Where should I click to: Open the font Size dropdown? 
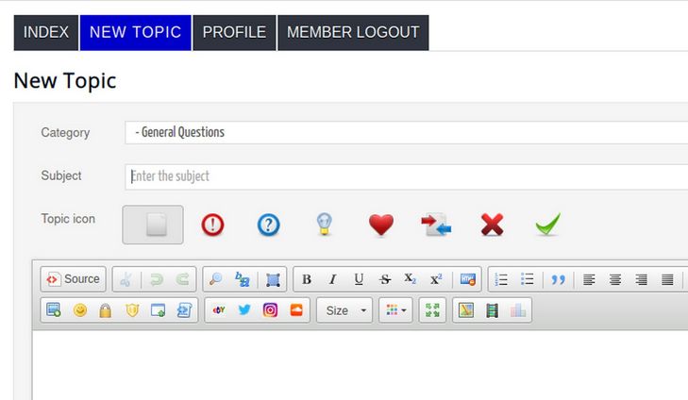[345, 310]
